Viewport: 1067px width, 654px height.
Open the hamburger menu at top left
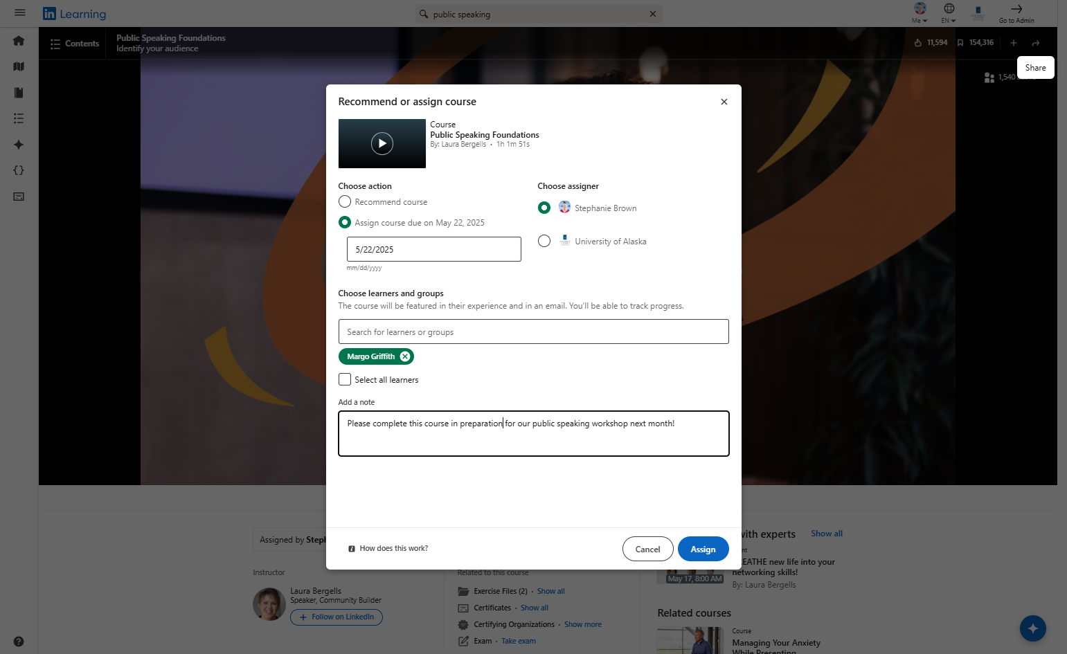(x=20, y=12)
